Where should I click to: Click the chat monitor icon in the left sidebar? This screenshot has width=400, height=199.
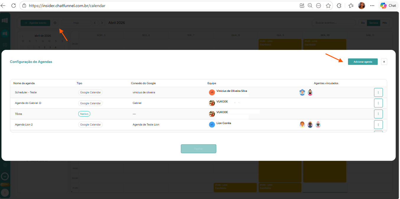(x=5, y=45)
